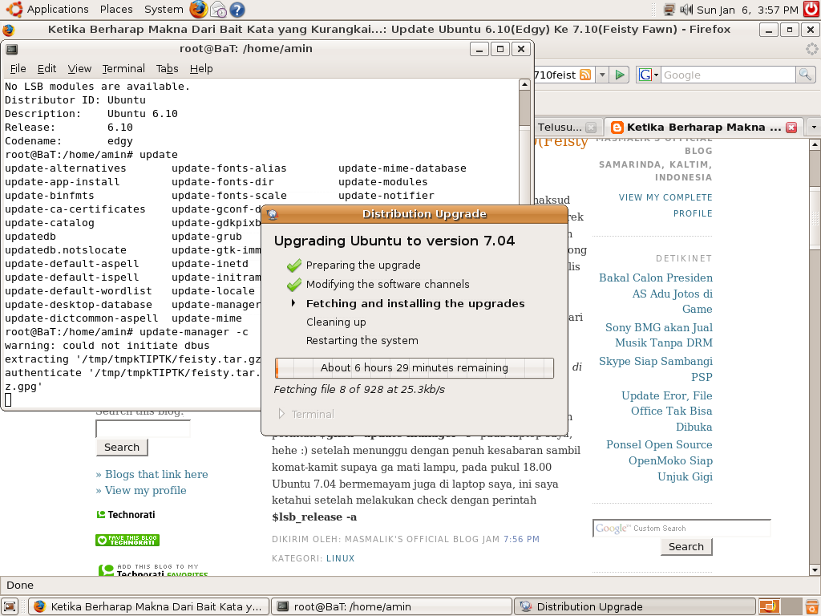Open Bakal Calon Presiden AS article link
821x616 pixels.
(x=656, y=294)
